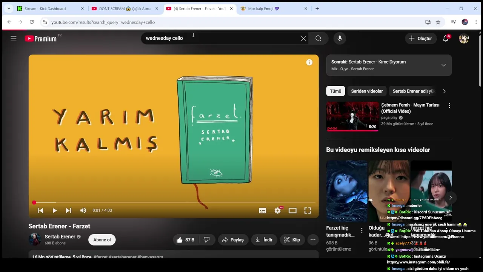This screenshot has height=272, width=483.
Task: Open media controls icon in toolbar
Action: (454, 22)
